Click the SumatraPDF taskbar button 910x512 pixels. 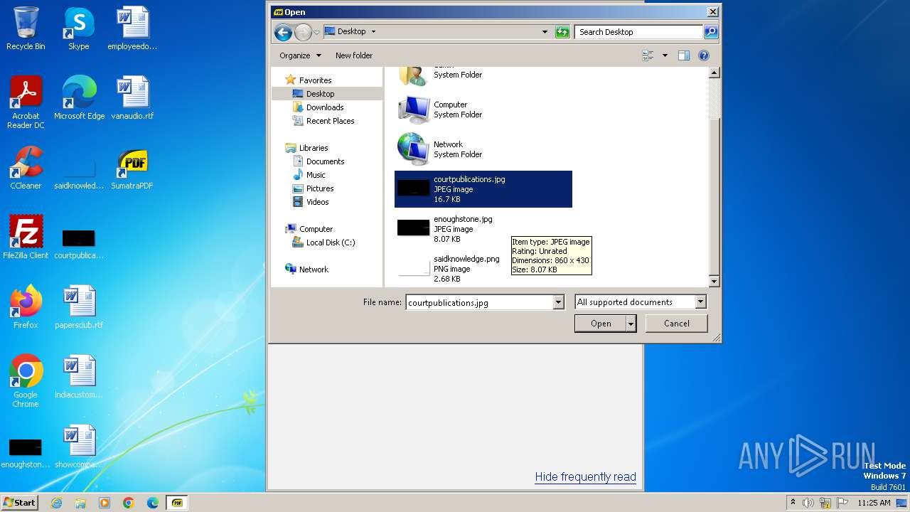click(177, 503)
